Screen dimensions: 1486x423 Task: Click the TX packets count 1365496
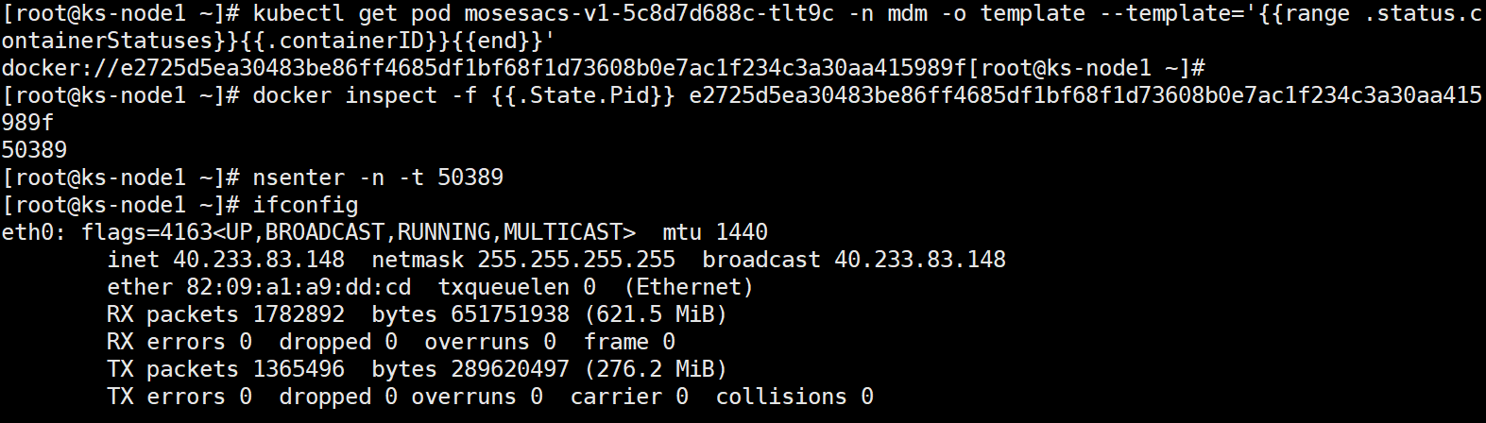[x=299, y=370]
